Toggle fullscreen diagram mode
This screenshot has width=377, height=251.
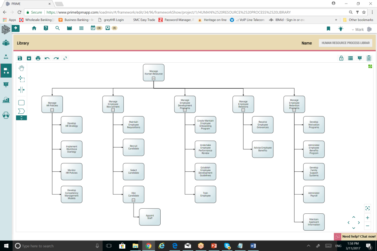point(368,208)
